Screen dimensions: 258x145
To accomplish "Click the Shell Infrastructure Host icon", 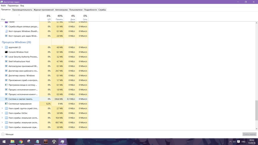I will (x=6, y=61).
